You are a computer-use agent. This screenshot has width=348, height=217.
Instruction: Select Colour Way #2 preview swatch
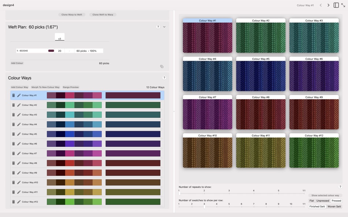(x=261, y=36)
